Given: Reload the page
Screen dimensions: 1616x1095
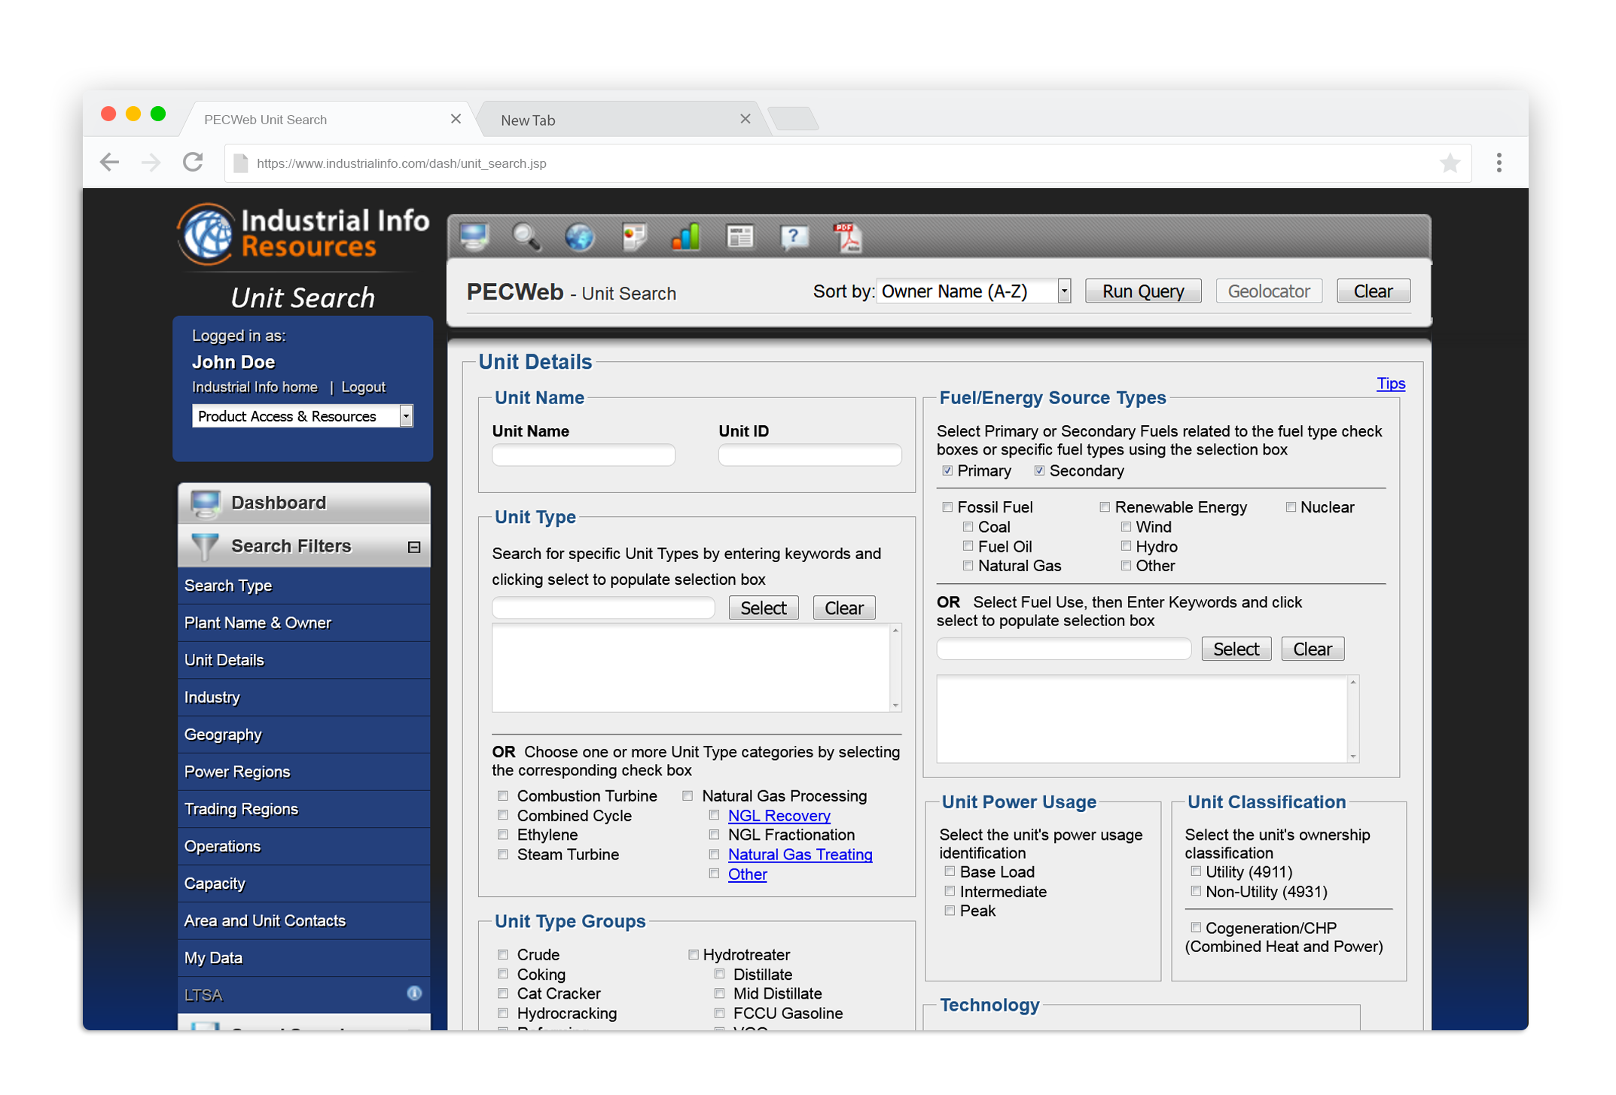Looking at the screenshot, I should pyautogui.click(x=194, y=163).
